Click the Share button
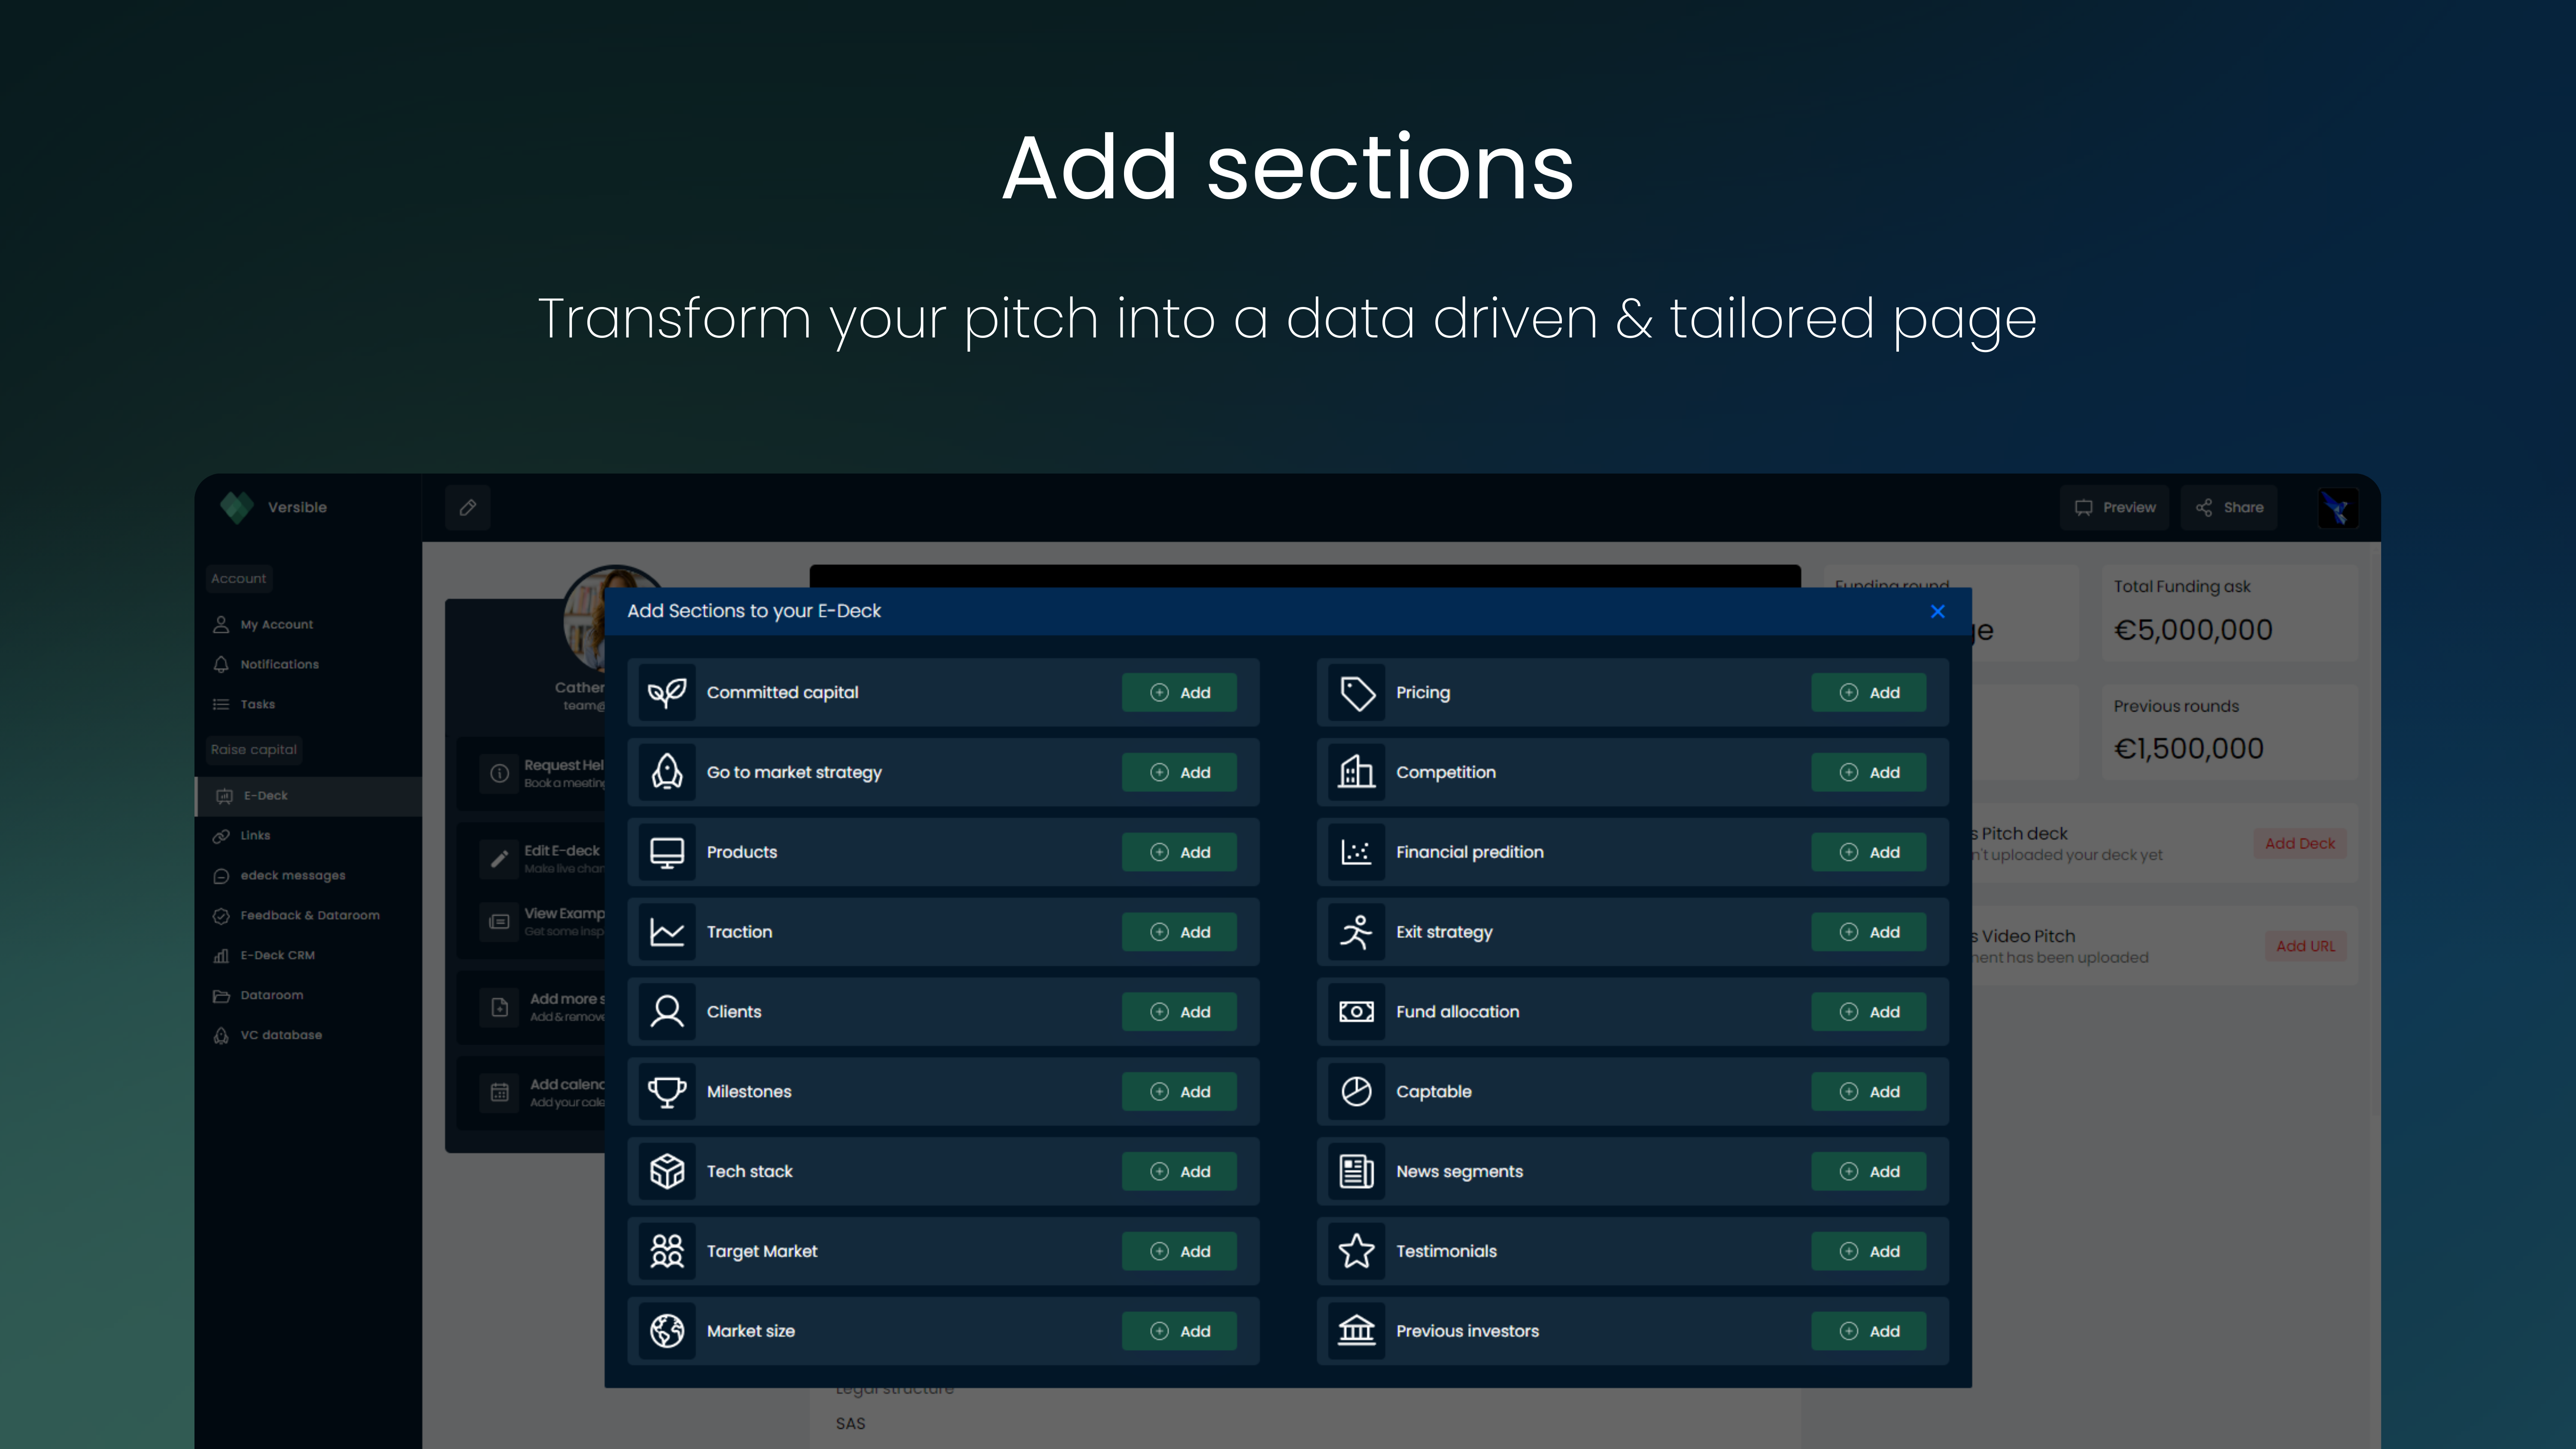The height and width of the screenshot is (1449, 2576). point(2229,508)
